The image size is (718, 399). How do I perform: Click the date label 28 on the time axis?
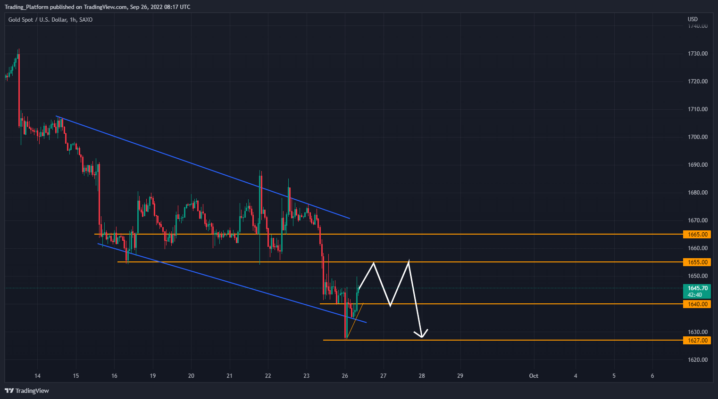tap(422, 376)
